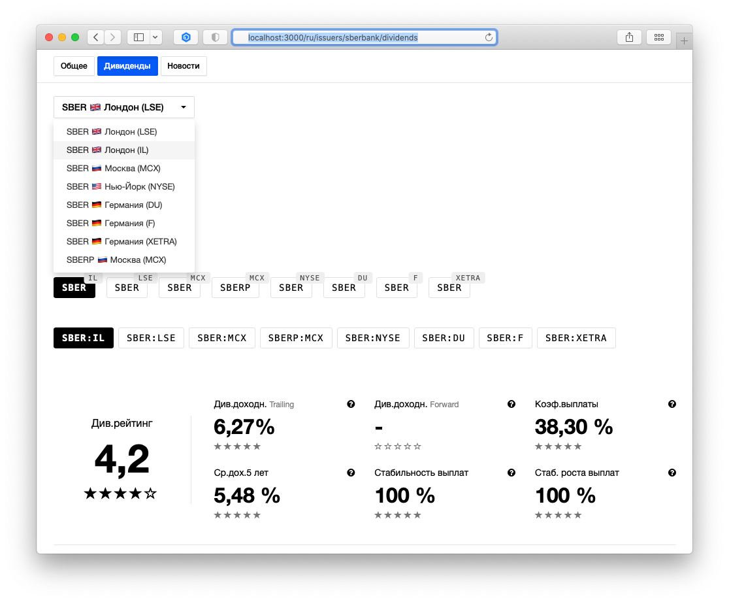The image size is (729, 602).
Task: Choose SBERP Москва (MCX) in the list
Action: click(x=124, y=259)
